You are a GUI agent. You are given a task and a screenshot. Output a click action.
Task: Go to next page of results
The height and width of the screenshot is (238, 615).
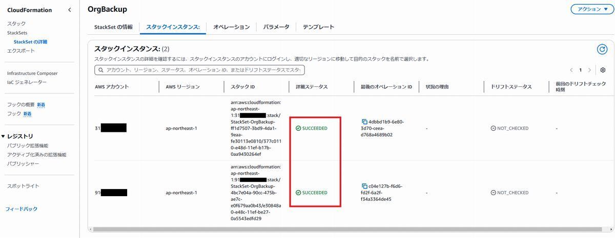pos(589,70)
